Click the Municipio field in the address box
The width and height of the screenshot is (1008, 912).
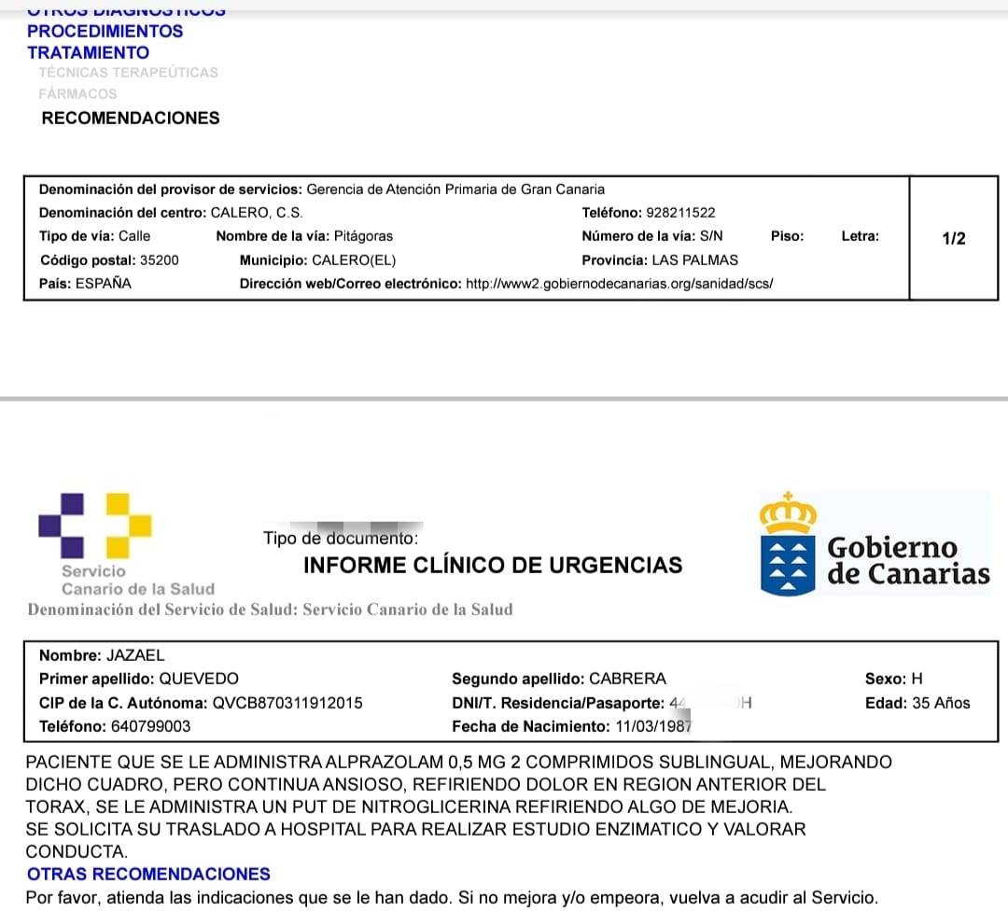coord(317,260)
